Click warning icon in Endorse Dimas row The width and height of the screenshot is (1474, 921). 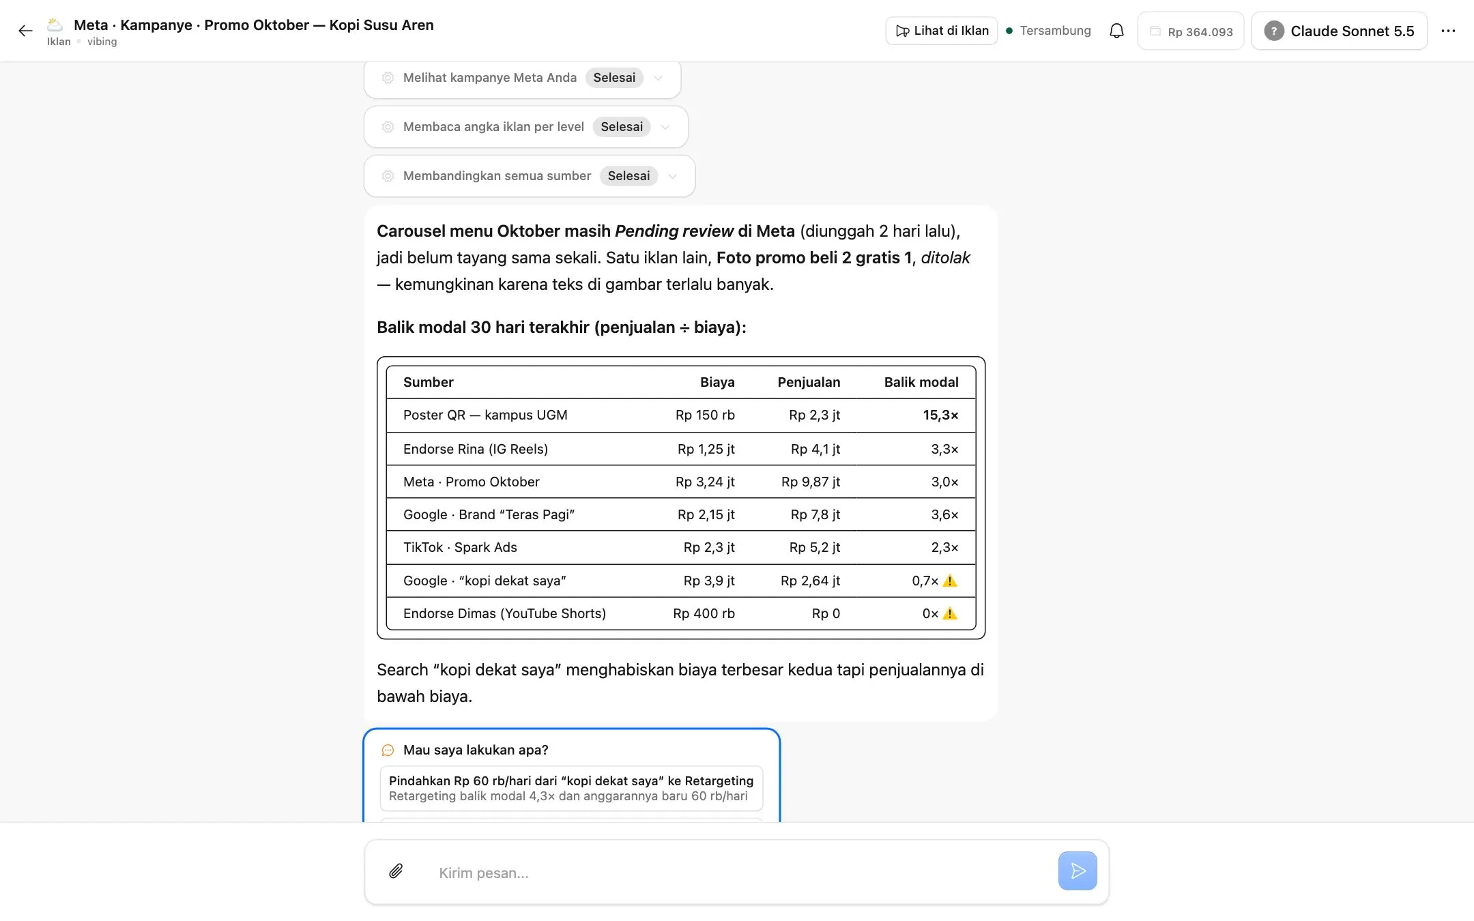coord(950,613)
